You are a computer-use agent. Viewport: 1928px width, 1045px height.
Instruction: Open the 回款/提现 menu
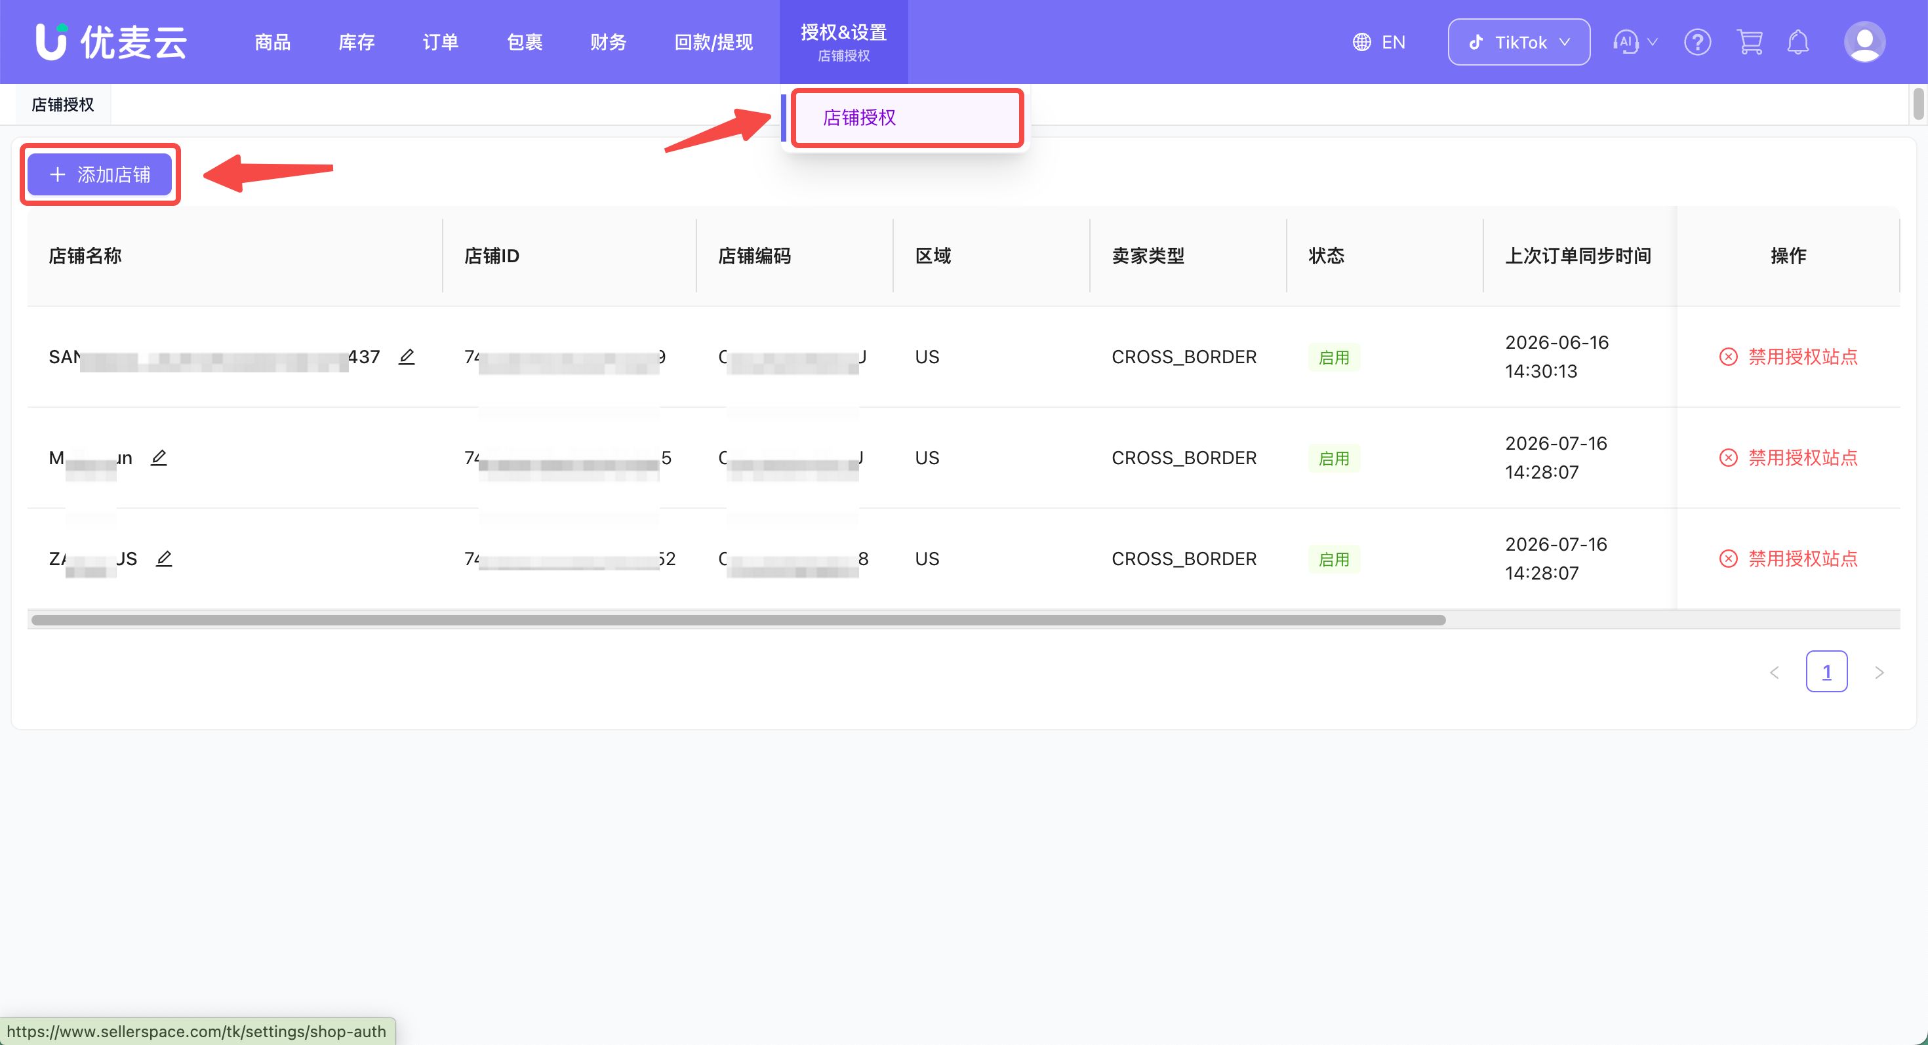[x=713, y=42]
